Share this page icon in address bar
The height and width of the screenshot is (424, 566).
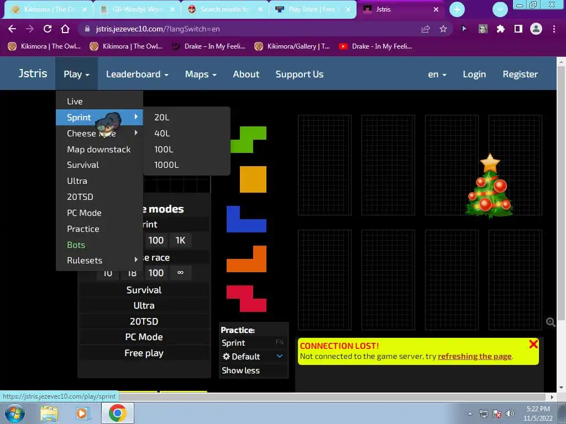[426, 29]
